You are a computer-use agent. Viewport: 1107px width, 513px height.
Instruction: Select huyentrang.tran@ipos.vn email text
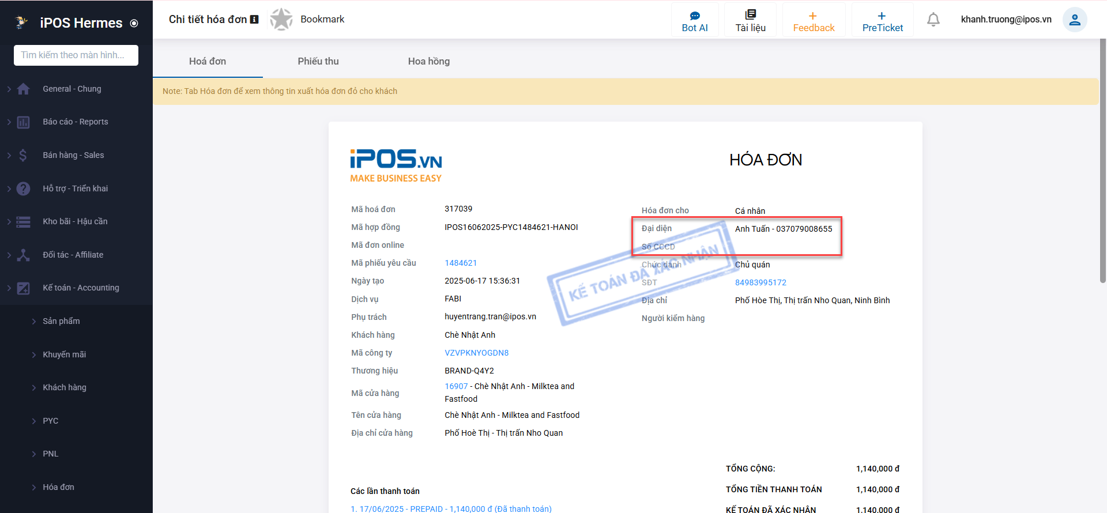491,316
